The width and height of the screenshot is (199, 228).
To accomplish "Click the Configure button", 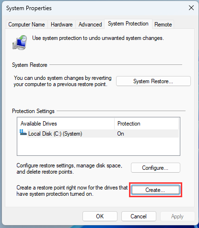I will pos(155,168).
